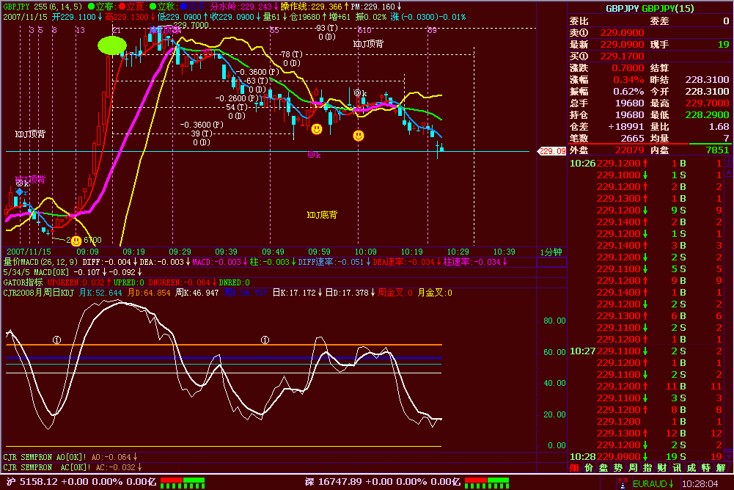Click the 最低 228.2900 value
The image size is (734, 490).
coord(707,114)
